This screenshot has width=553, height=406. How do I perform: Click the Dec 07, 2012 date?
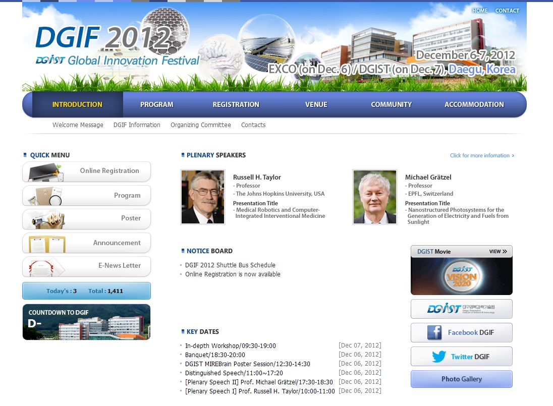[x=360, y=345]
